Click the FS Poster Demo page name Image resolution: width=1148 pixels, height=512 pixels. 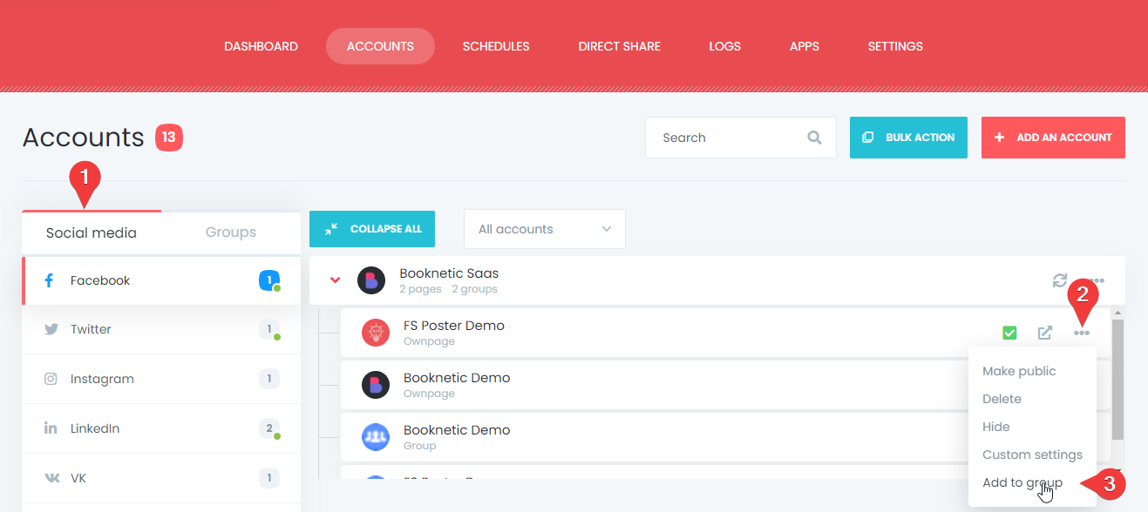(x=454, y=326)
